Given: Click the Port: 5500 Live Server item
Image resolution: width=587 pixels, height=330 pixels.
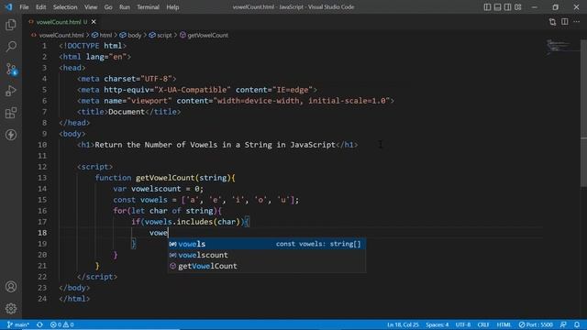Looking at the screenshot, I should [536, 324].
